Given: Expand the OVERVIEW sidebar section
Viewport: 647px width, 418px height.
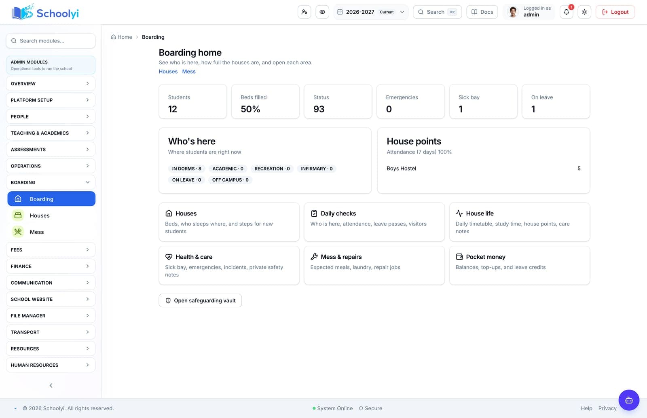Looking at the screenshot, I should click(51, 84).
